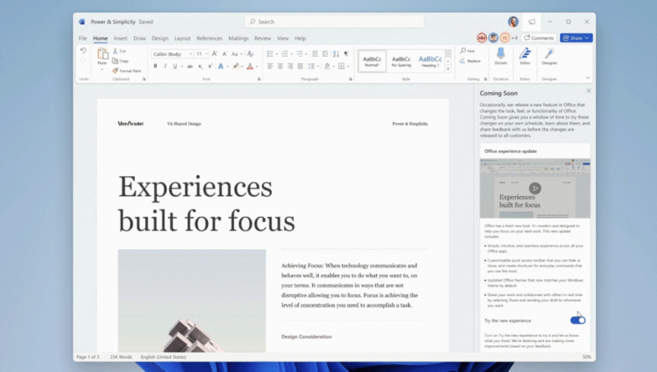The width and height of the screenshot is (657, 372).
Task: Align text right
Action: tap(290, 66)
